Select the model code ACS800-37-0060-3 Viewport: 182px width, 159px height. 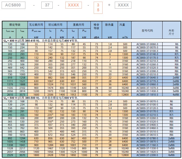point(147,44)
